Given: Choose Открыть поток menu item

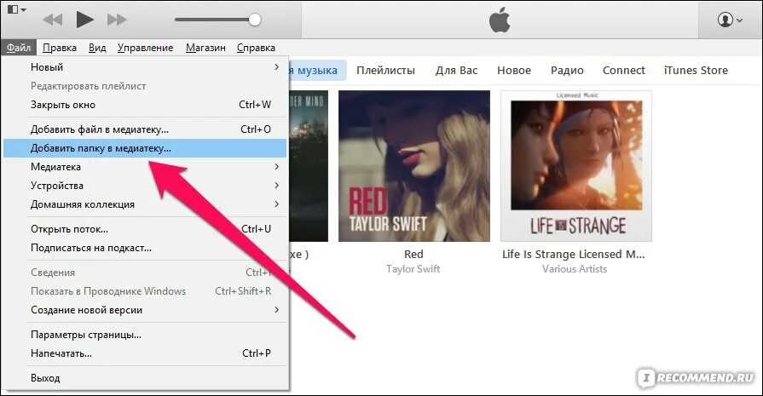Looking at the screenshot, I should tap(145, 229).
